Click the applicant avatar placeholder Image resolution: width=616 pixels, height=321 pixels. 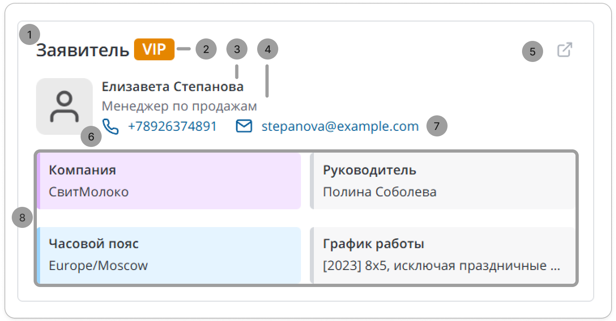(64, 106)
